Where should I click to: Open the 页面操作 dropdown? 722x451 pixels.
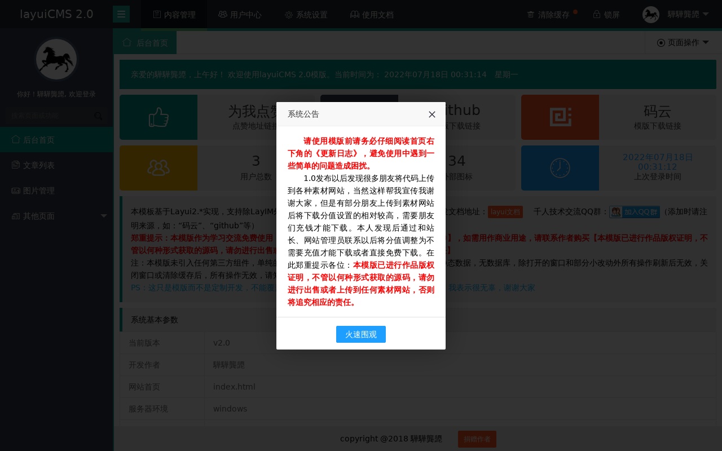pos(683,43)
